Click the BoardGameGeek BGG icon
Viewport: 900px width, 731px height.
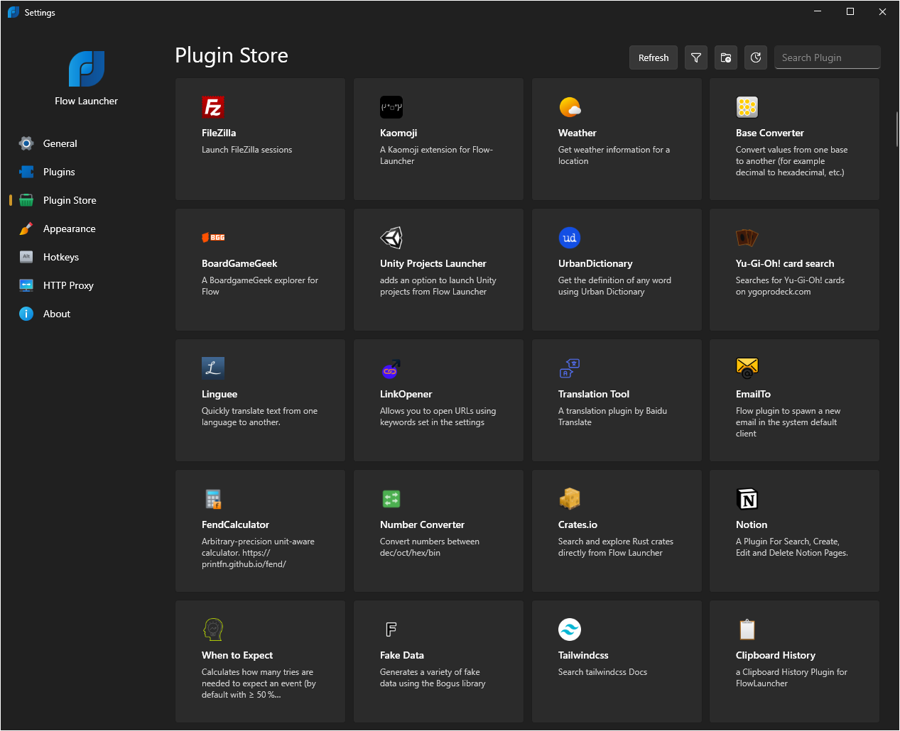(x=213, y=238)
